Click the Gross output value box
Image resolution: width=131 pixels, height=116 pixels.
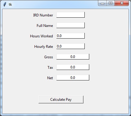73,57
